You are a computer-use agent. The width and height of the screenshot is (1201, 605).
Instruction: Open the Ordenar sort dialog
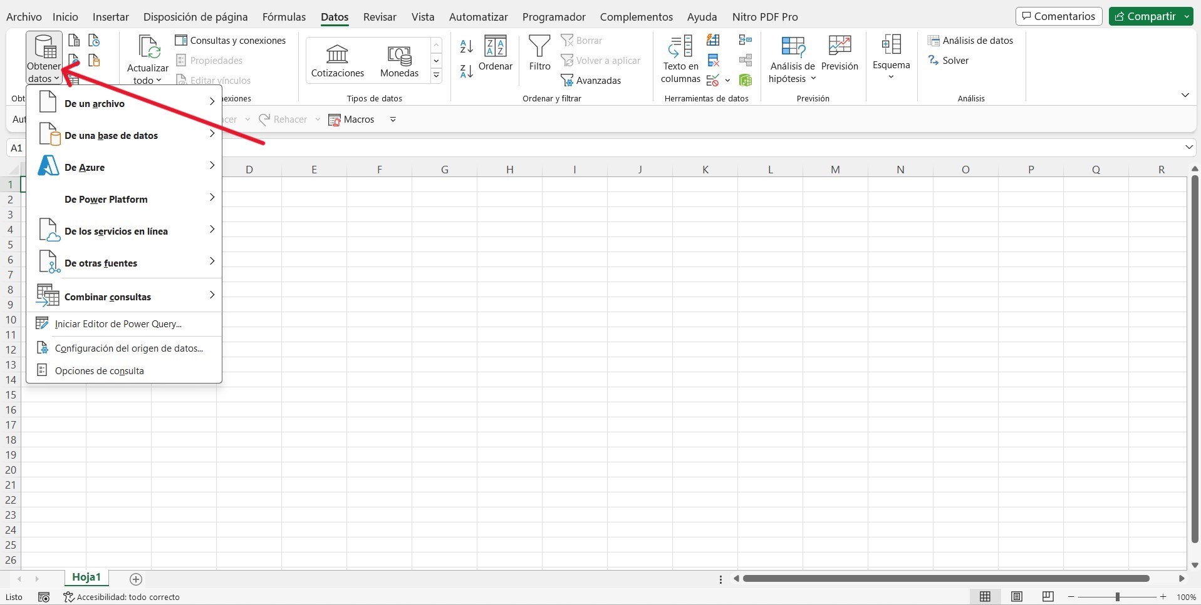click(496, 53)
